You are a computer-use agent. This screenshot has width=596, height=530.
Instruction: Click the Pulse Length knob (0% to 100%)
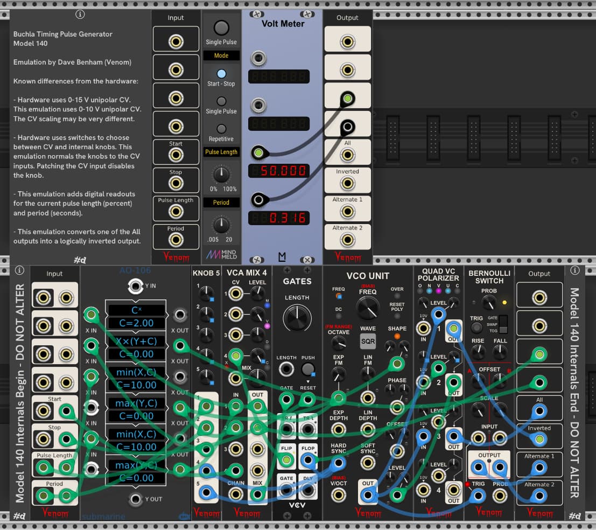[221, 173]
